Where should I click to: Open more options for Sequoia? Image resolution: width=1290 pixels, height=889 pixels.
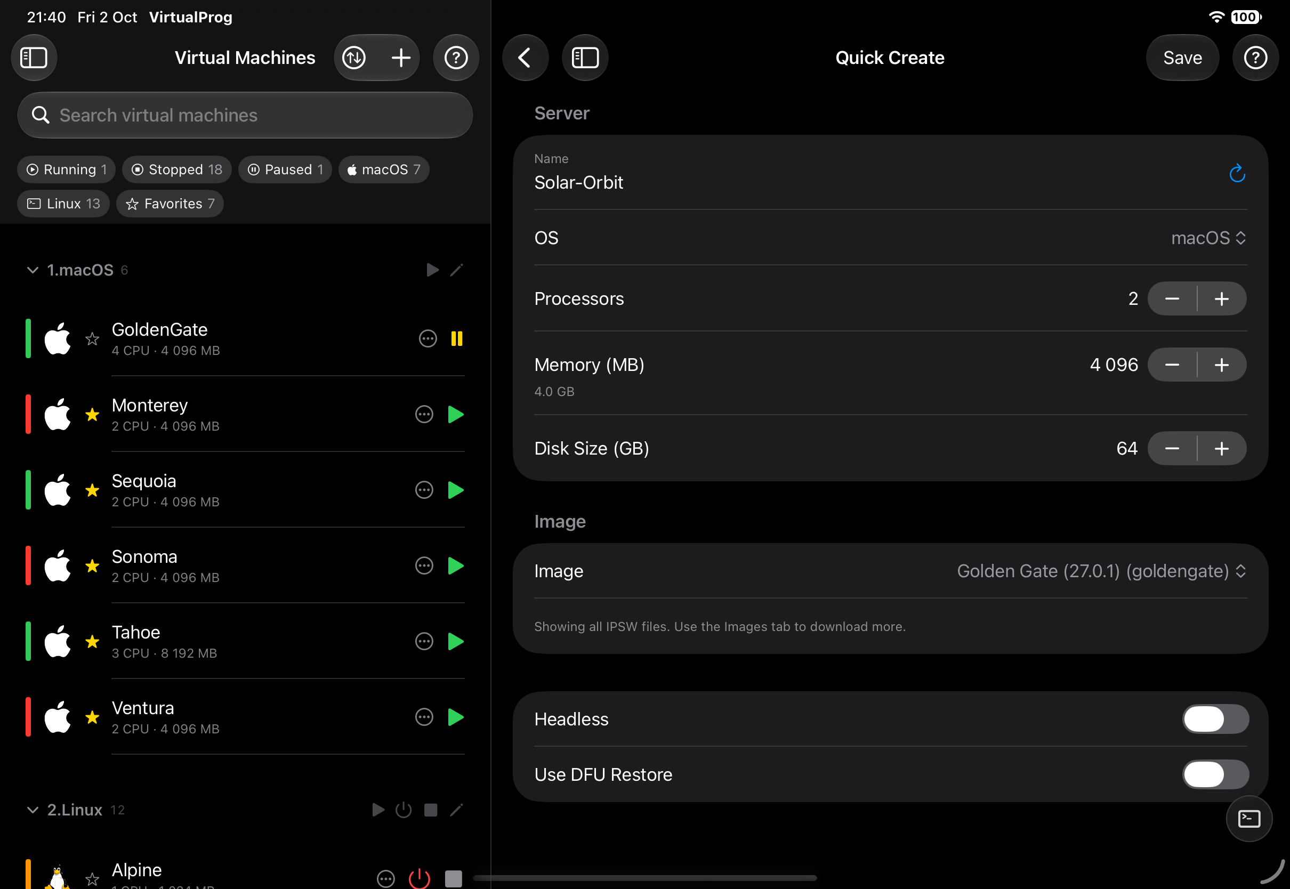click(424, 490)
